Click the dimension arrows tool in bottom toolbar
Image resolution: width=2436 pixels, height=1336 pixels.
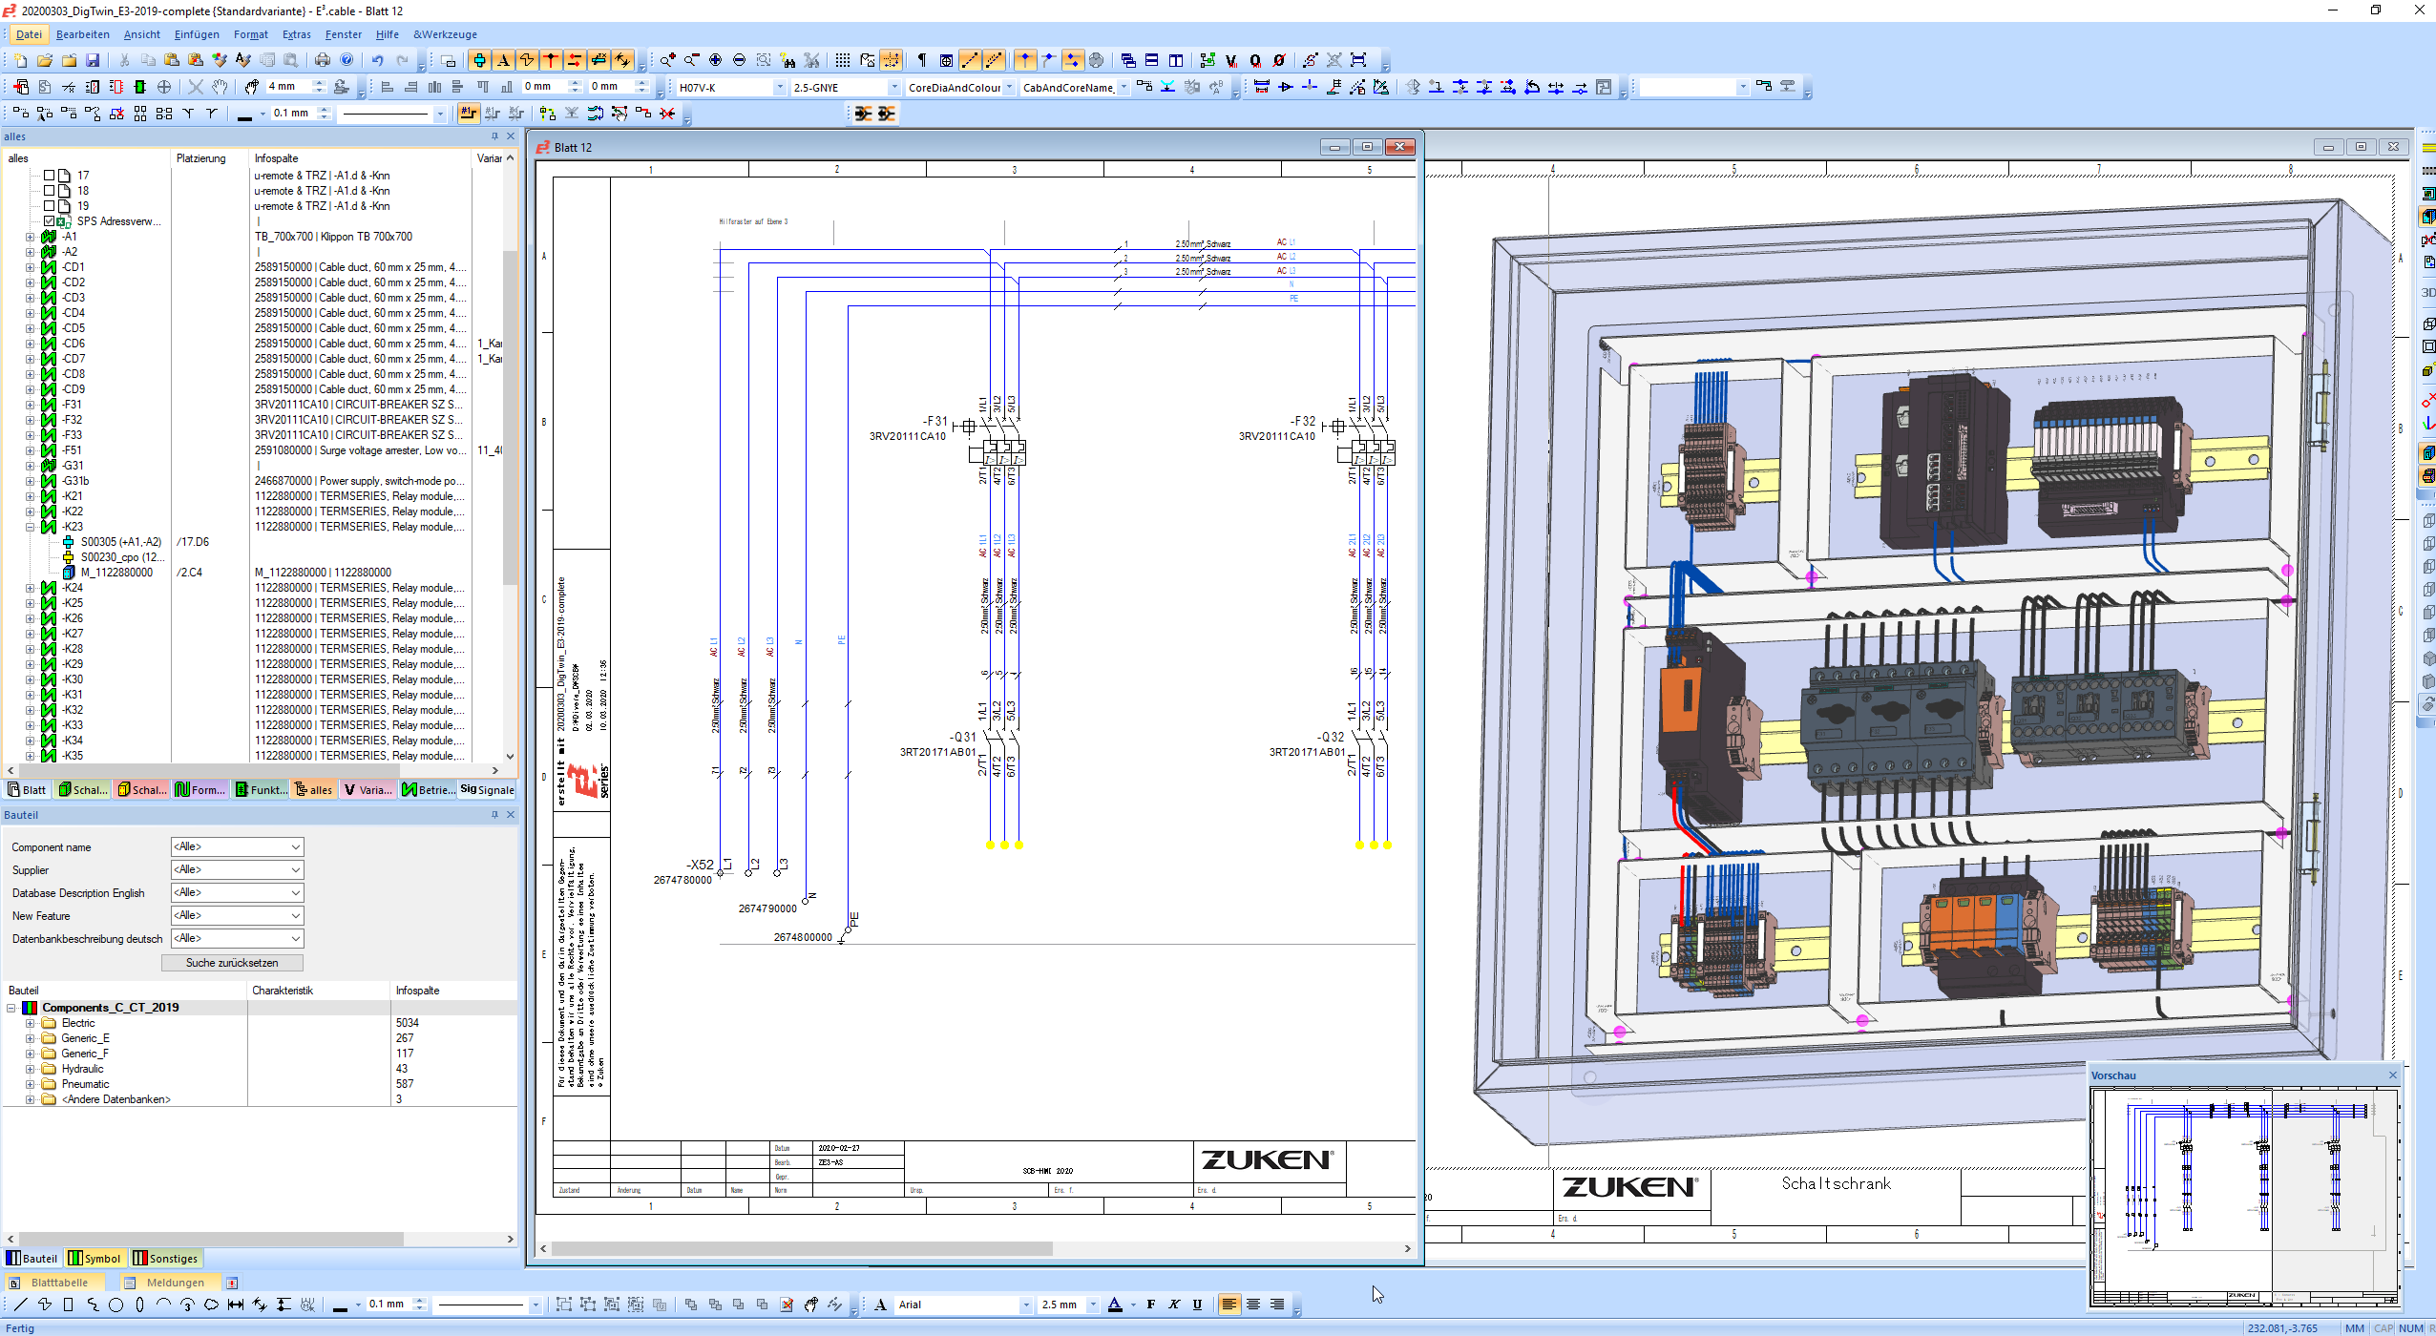click(235, 1305)
